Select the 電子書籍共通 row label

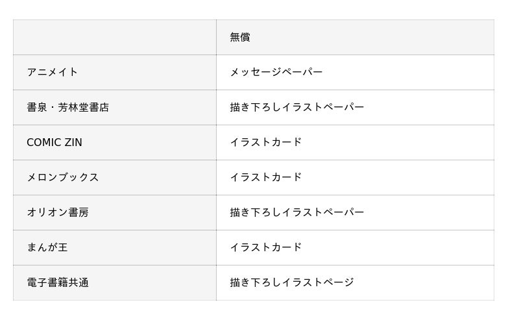[x=58, y=283]
